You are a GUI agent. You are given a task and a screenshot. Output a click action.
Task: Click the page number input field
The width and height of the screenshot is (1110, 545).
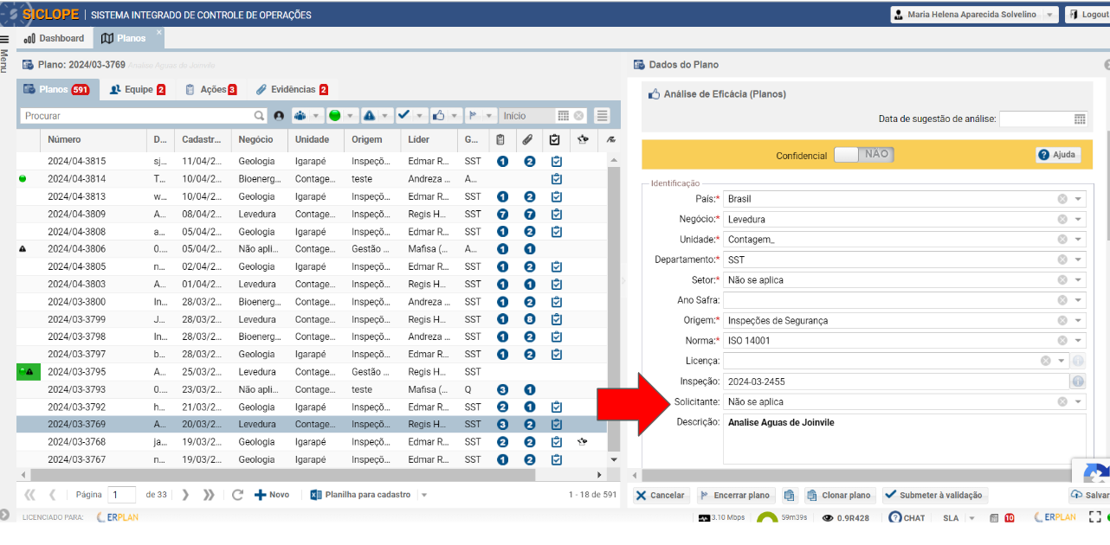coord(121,495)
